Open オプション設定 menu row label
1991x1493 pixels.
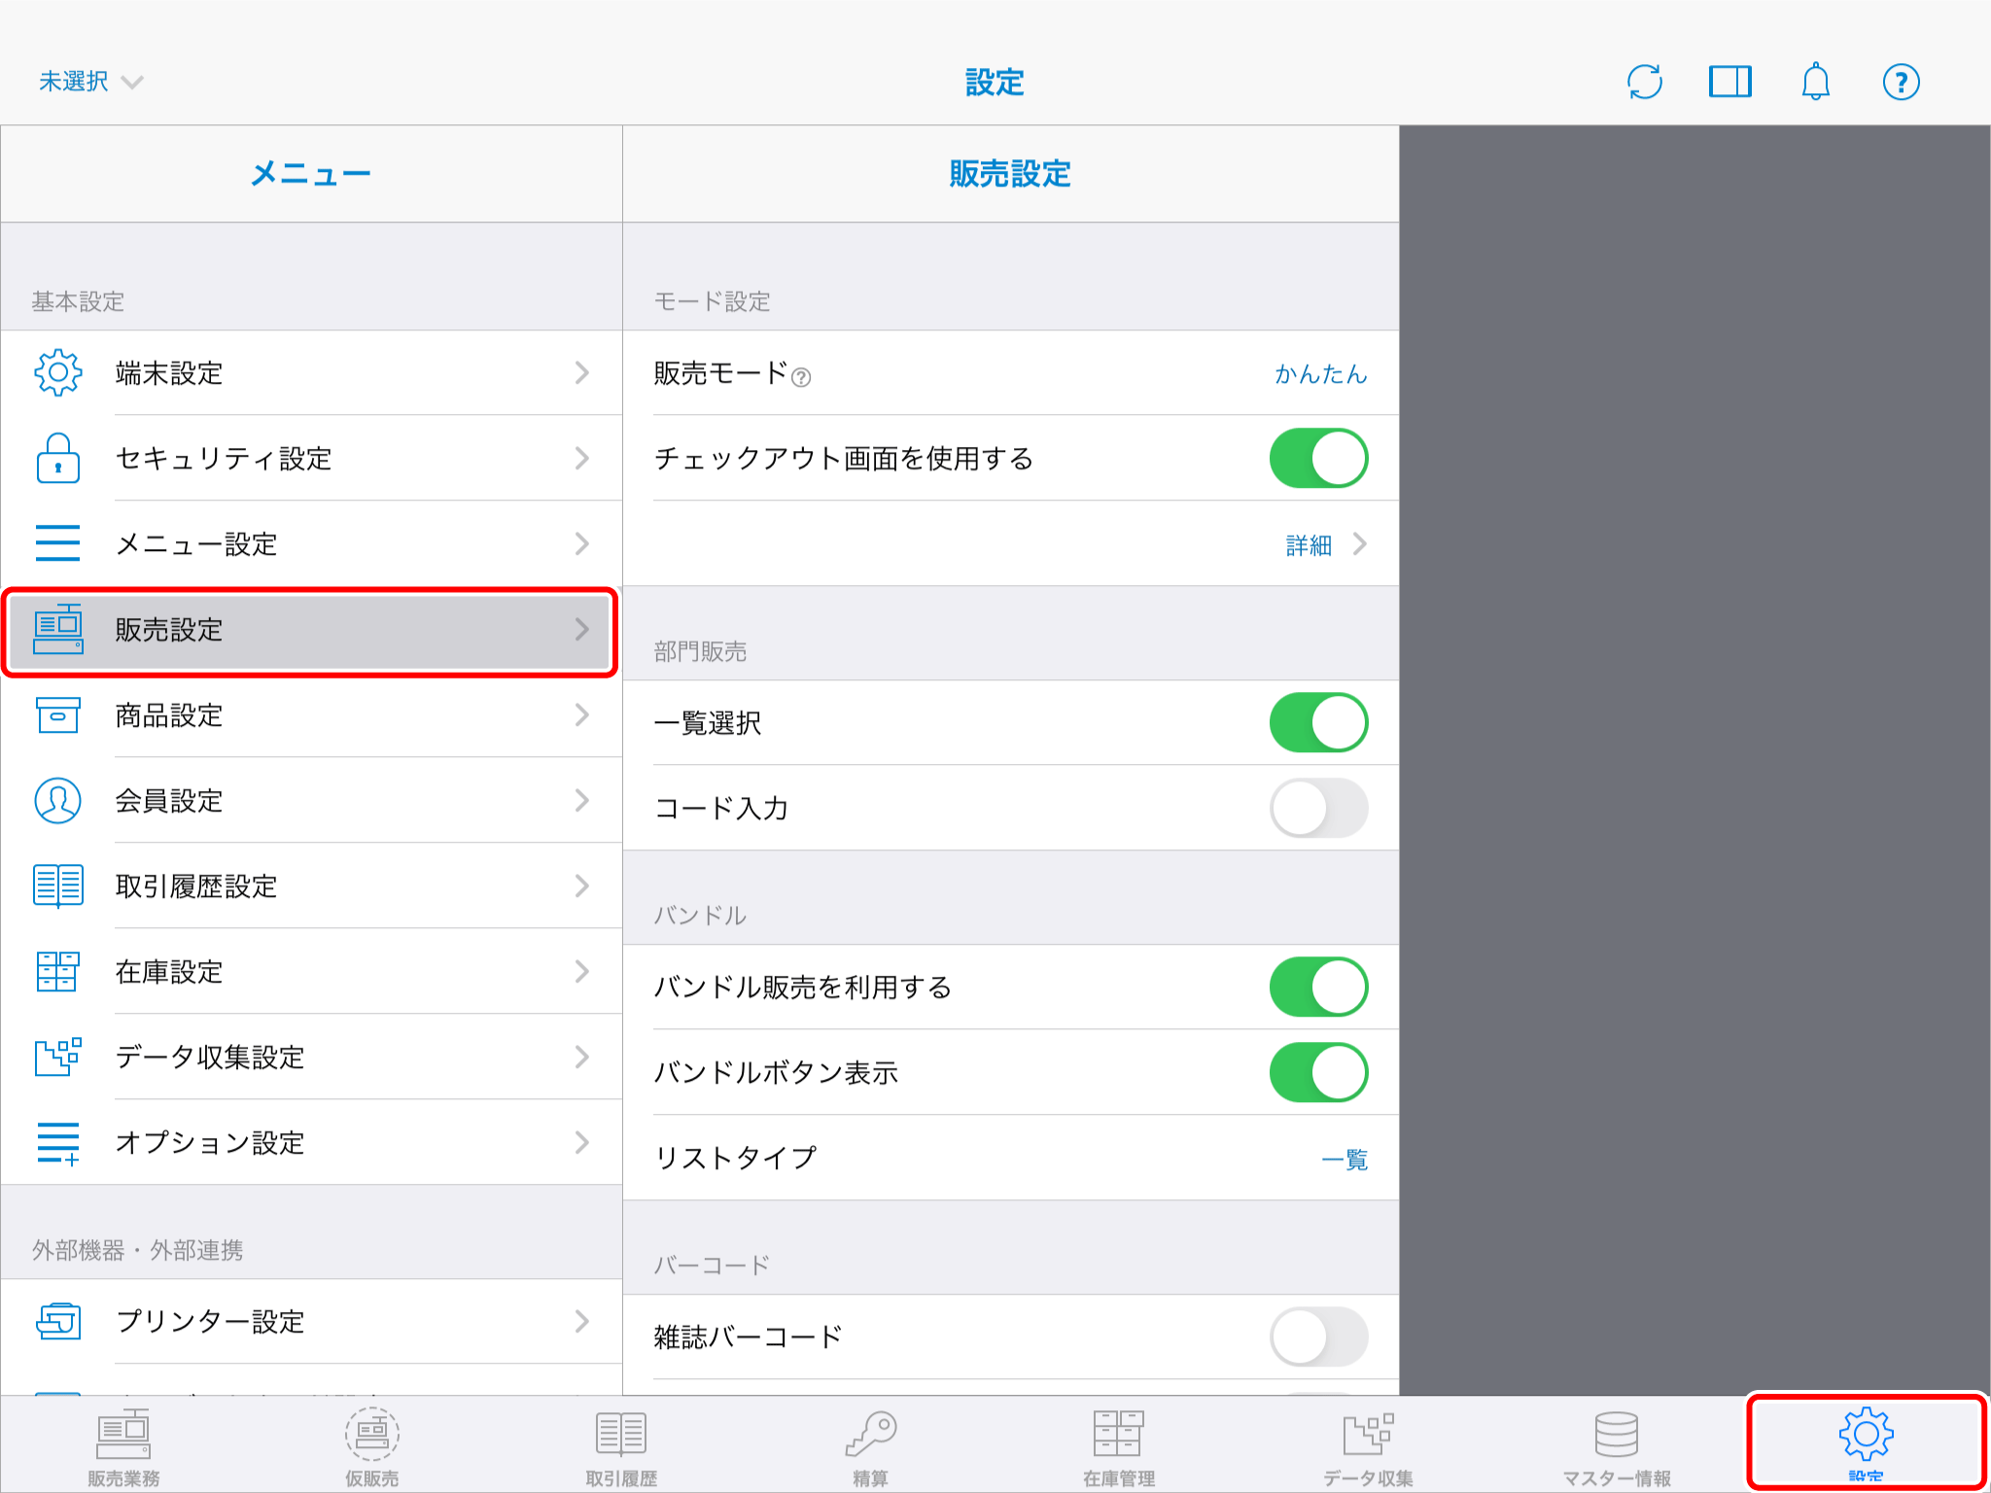[210, 1142]
